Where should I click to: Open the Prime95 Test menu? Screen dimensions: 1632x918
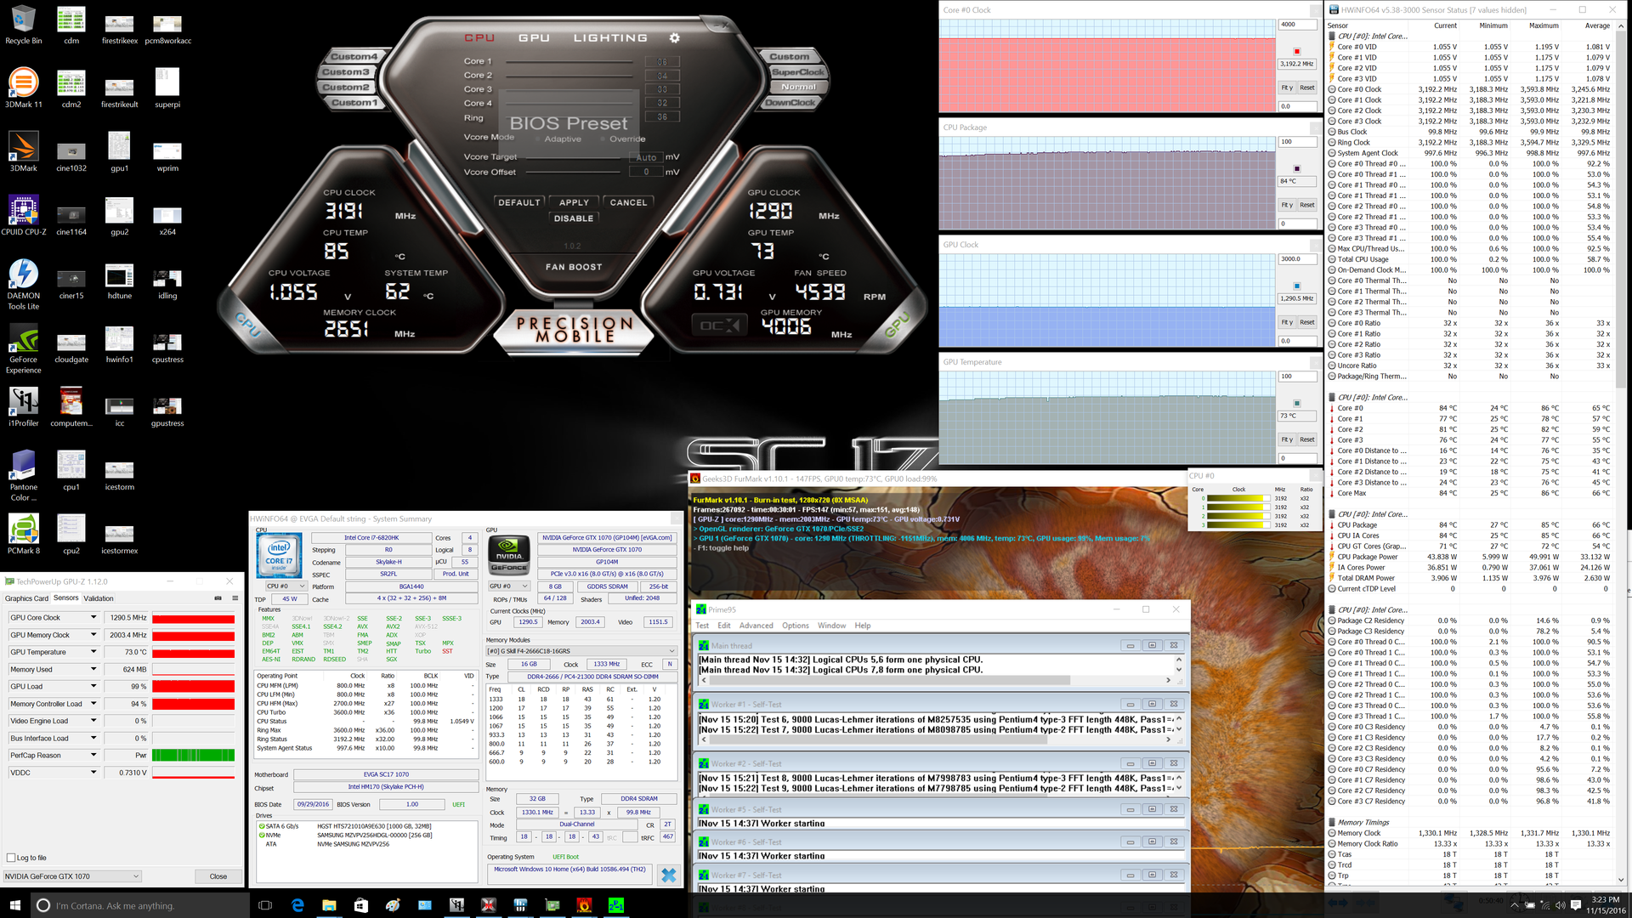tap(702, 626)
